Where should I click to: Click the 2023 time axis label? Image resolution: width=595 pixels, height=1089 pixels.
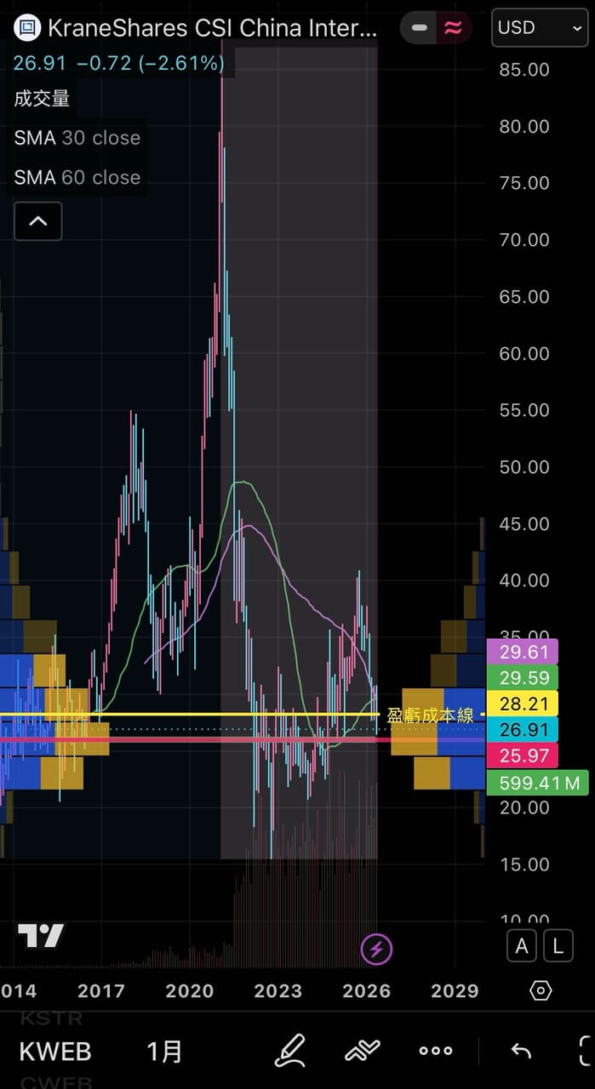(x=277, y=990)
